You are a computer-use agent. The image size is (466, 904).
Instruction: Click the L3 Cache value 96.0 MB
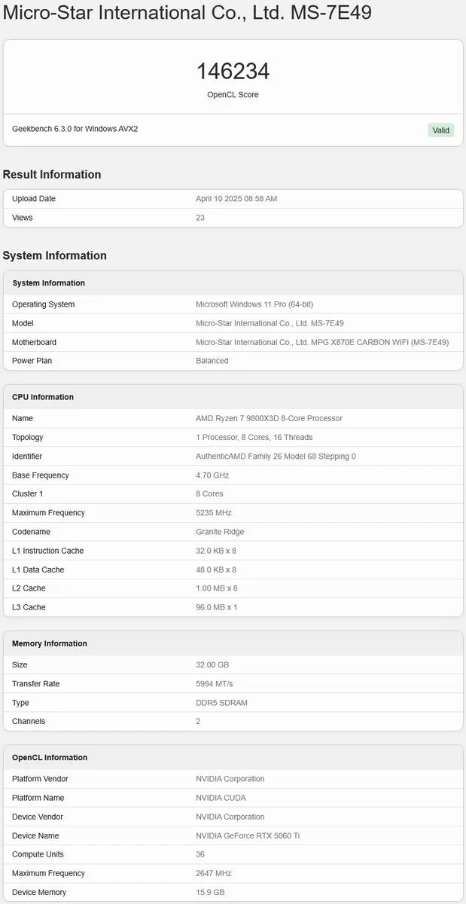coord(216,607)
